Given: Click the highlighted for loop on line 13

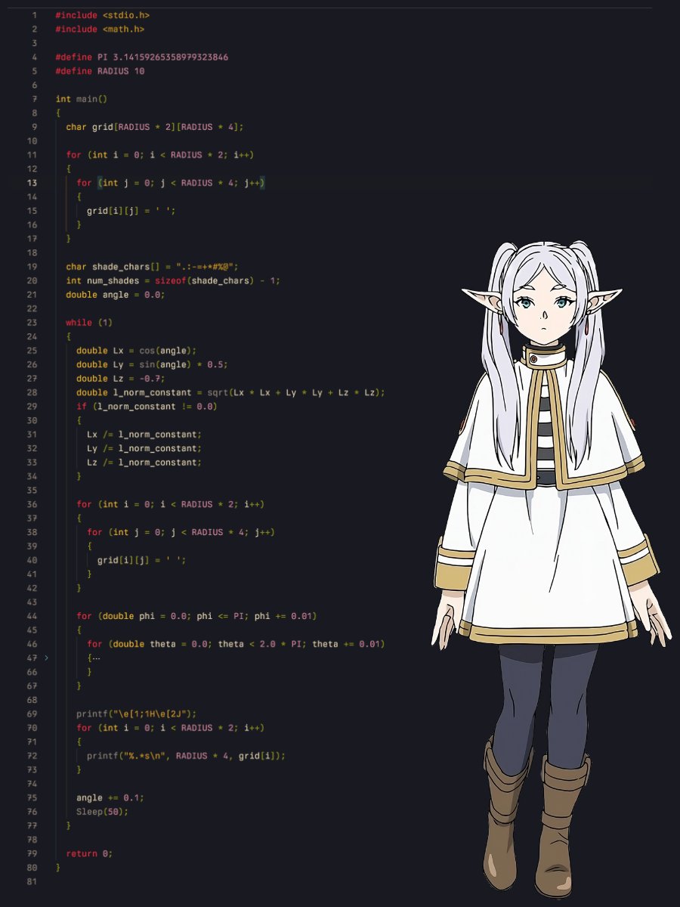Looking at the screenshot, I should tap(170, 183).
